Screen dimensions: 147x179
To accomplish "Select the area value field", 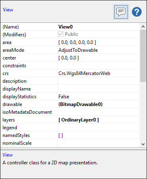I will 98,42.
